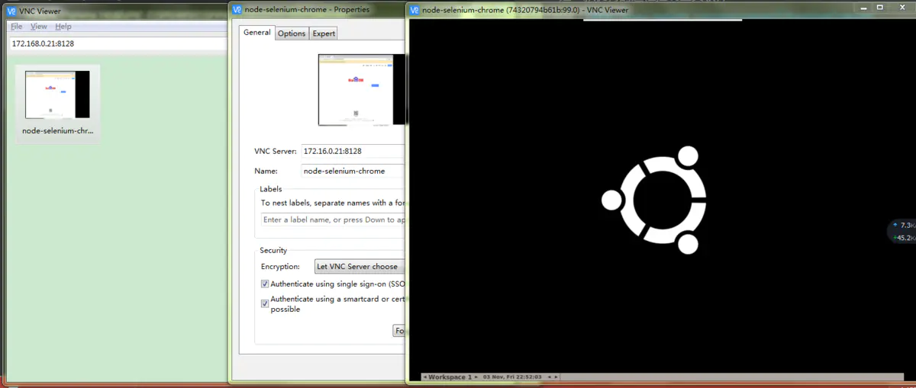
Task: Toggle 'Authenticate using a smartcard' checkbox
Action: tap(265, 303)
